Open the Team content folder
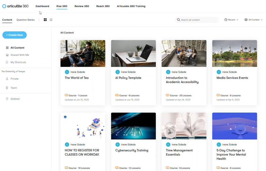The height and width of the screenshot is (171, 266). (13, 88)
